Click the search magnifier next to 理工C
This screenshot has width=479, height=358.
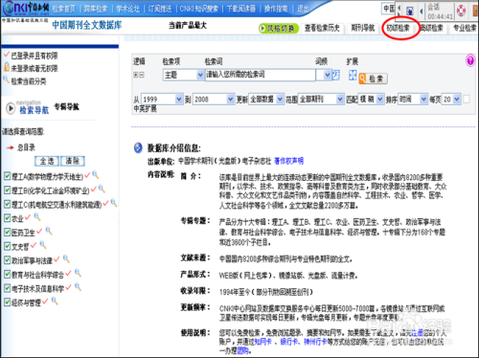pos(114,203)
